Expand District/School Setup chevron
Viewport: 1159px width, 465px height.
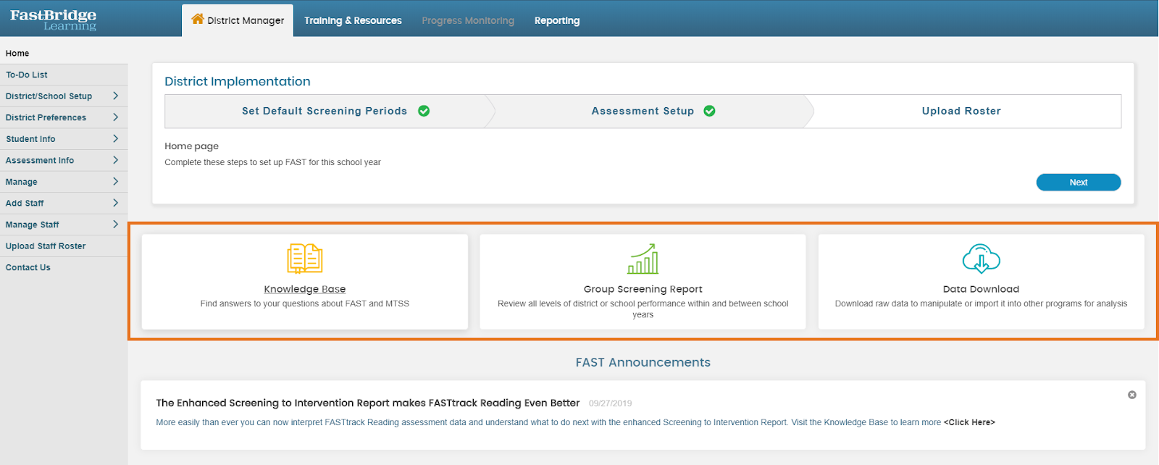point(115,96)
